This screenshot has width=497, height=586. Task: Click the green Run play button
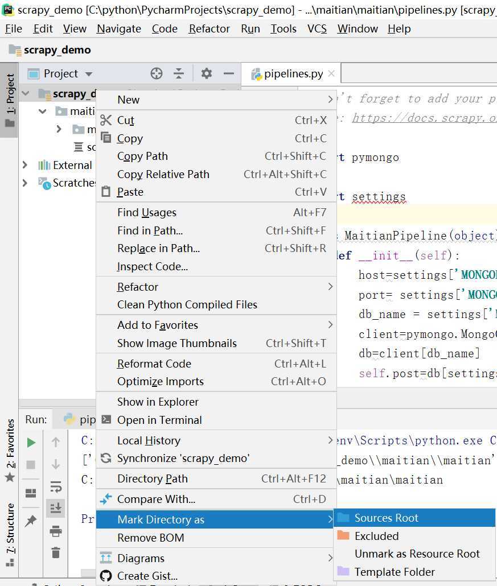31,443
